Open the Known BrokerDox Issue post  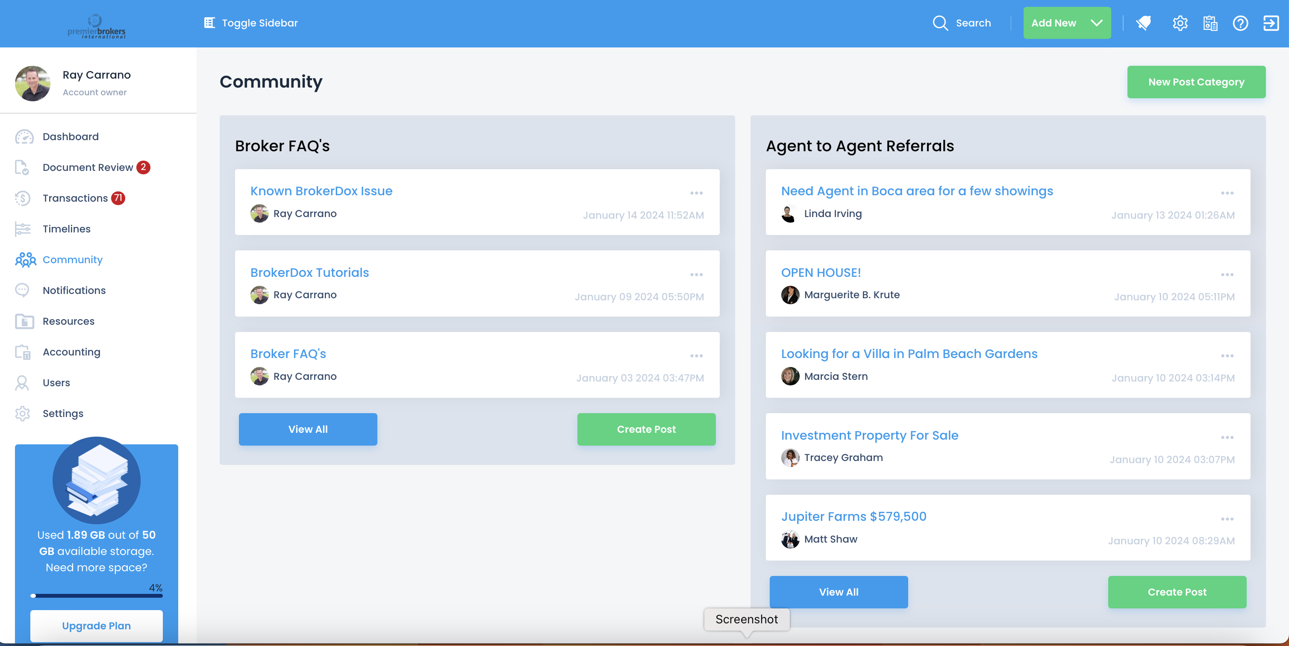click(x=321, y=191)
